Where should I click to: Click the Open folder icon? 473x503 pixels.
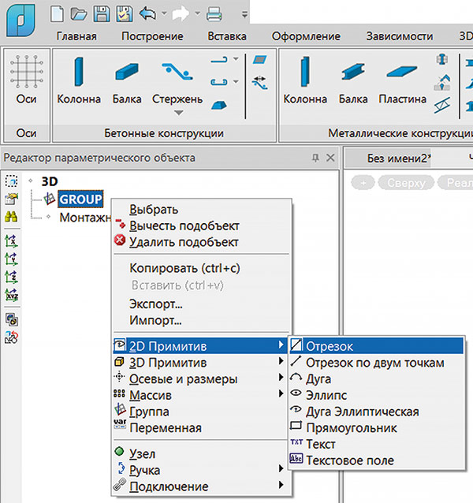click(79, 14)
